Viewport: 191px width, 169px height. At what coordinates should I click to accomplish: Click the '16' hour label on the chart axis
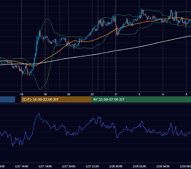[x=22, y=94]
